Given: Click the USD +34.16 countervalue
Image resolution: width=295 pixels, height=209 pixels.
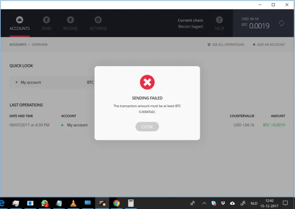Looking at the screenshot, I should (244, 125).
